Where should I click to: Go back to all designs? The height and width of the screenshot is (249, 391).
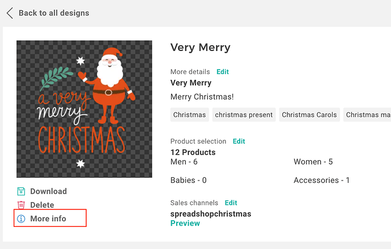click(54, 13)
